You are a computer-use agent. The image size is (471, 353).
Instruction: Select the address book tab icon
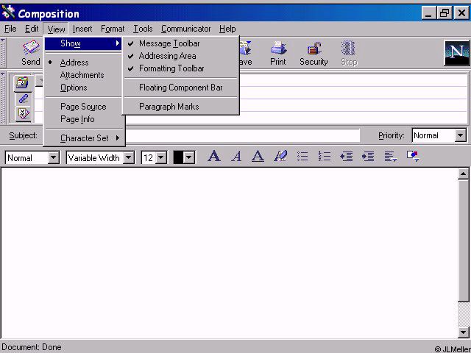23,83
